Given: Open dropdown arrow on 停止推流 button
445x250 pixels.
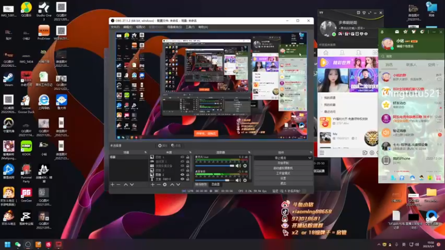Looking at the screenshot, I should click(310, 158).
